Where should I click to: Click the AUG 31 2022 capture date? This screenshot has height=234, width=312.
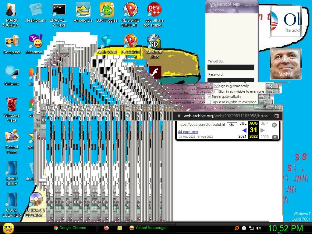tap(253, 130)
